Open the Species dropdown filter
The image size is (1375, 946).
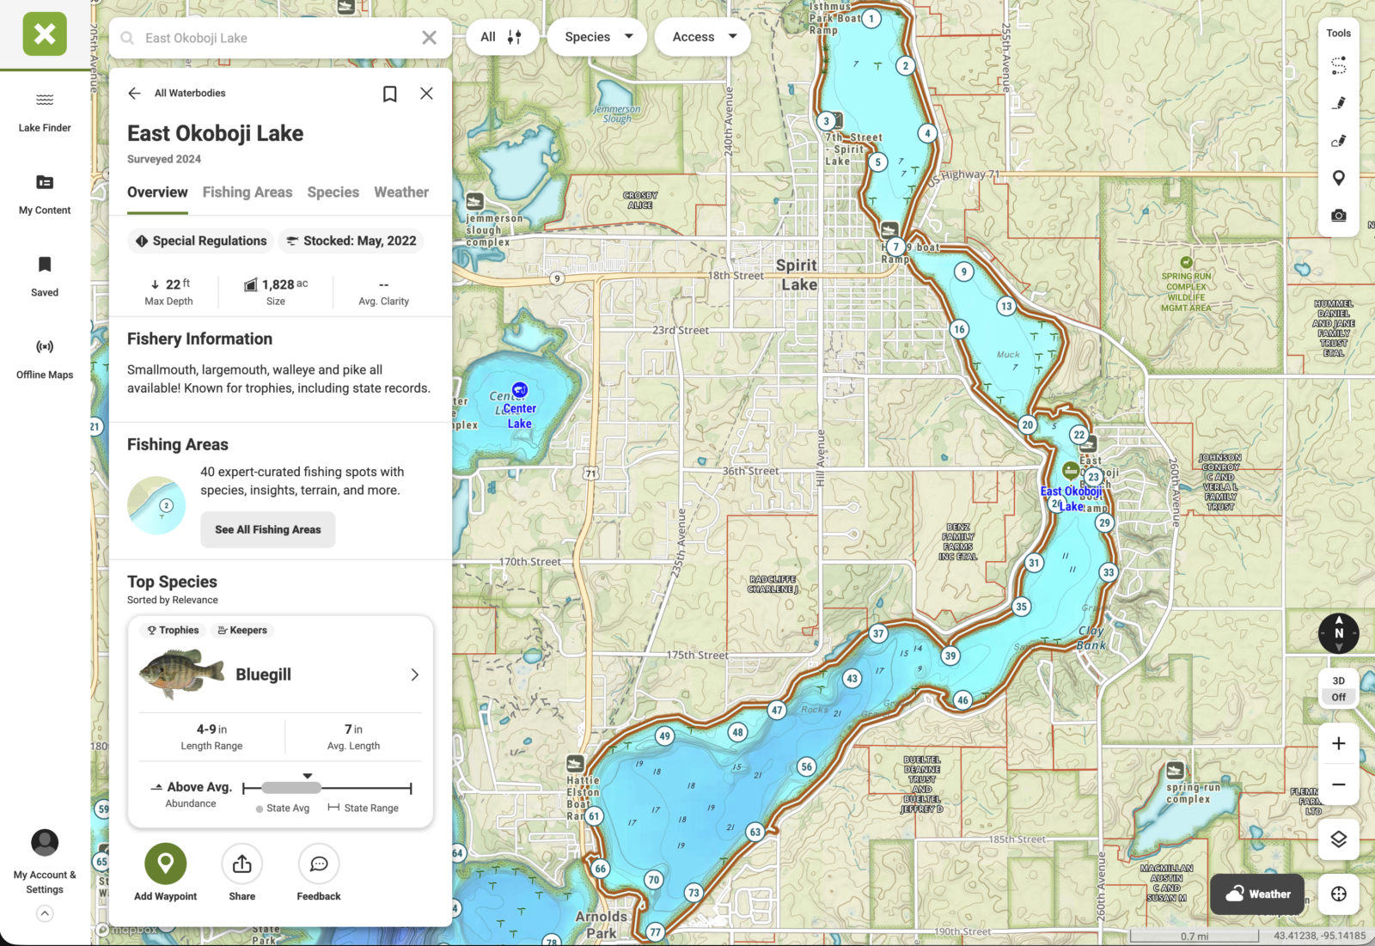point(597,37)
